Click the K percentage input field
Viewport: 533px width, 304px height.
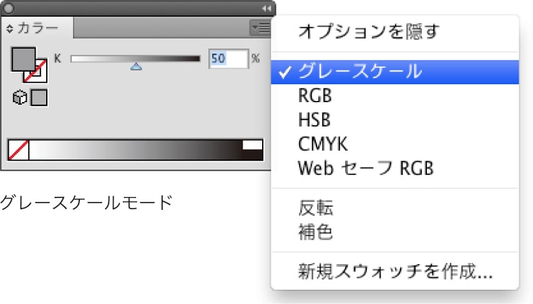tap(228, 59)
